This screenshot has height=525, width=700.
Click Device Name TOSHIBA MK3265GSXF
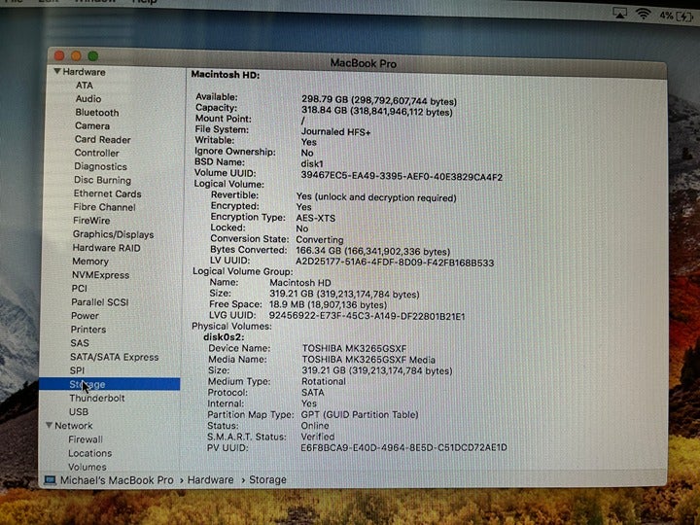(354, 348)
